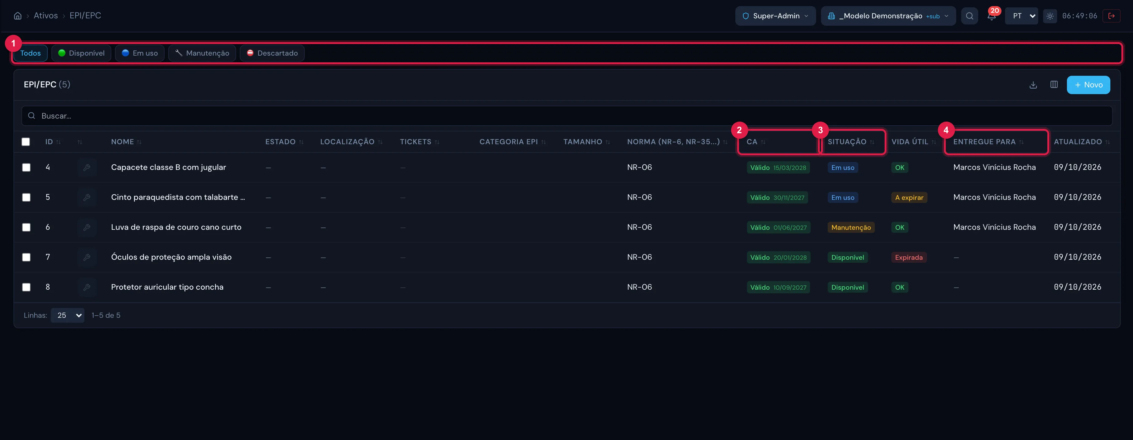Image resolution: width=1133 pixels, height=440 pixels.
Task: Sort by the SITUAÇÃO column header
Action: point(851,142)
